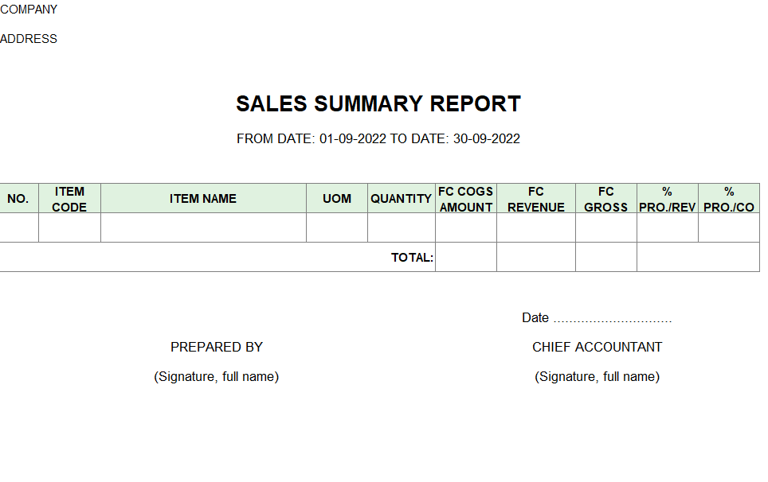
Task: Select the UOM column header
Action: (337, 199)
